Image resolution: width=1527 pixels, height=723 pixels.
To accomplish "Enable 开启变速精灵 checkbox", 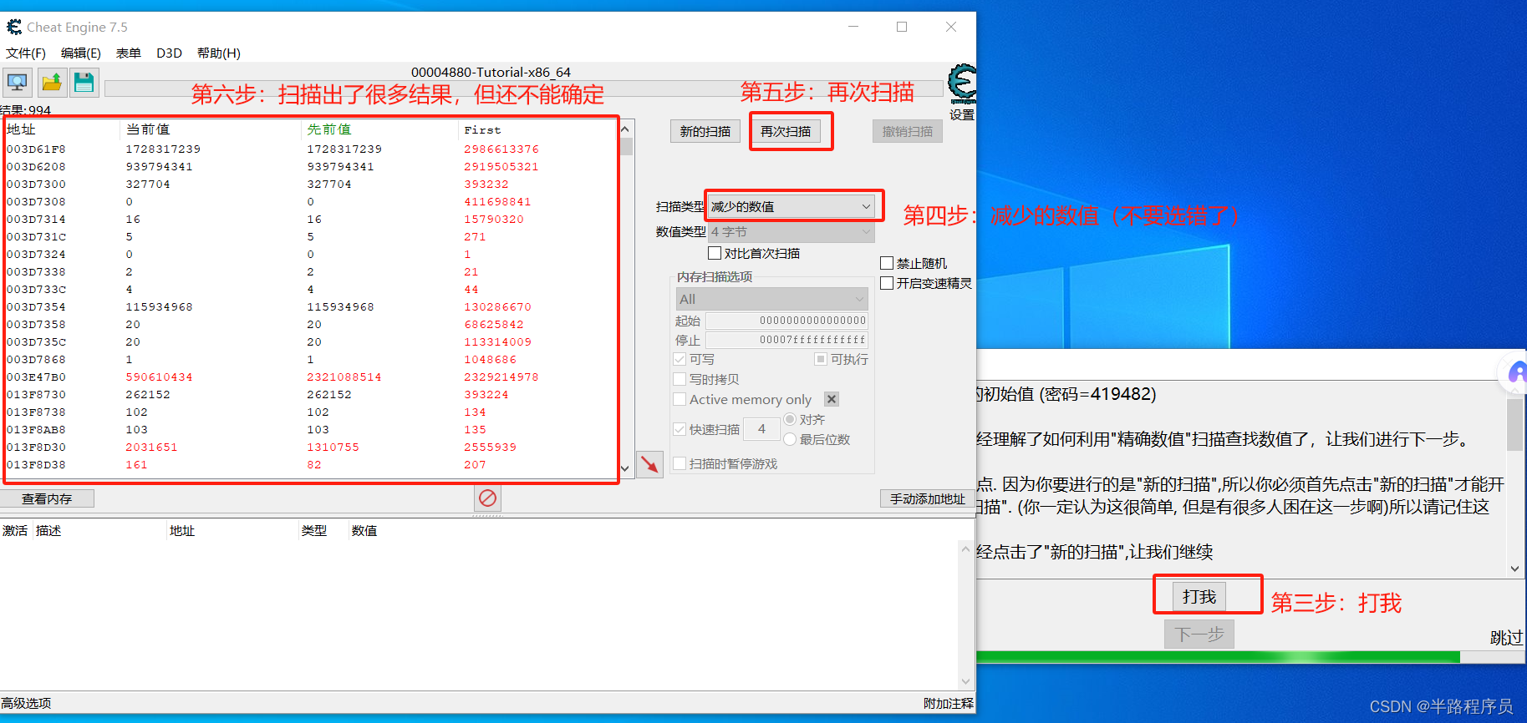I will click(887, 283).
